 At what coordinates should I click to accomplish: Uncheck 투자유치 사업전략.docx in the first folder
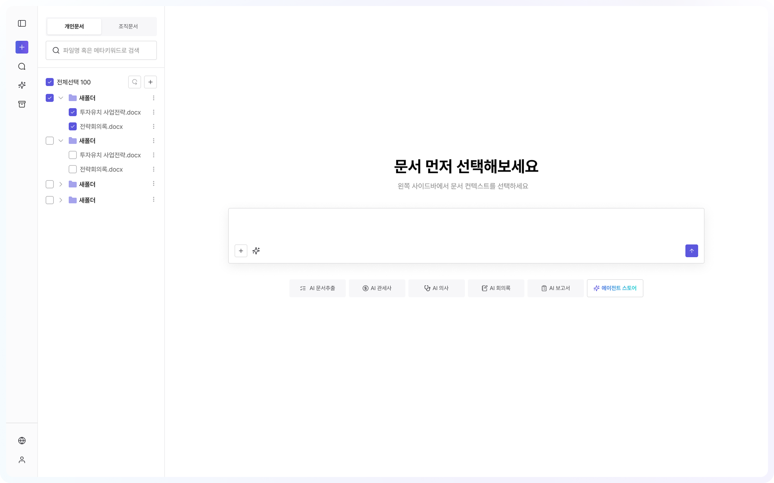(73, 112)
